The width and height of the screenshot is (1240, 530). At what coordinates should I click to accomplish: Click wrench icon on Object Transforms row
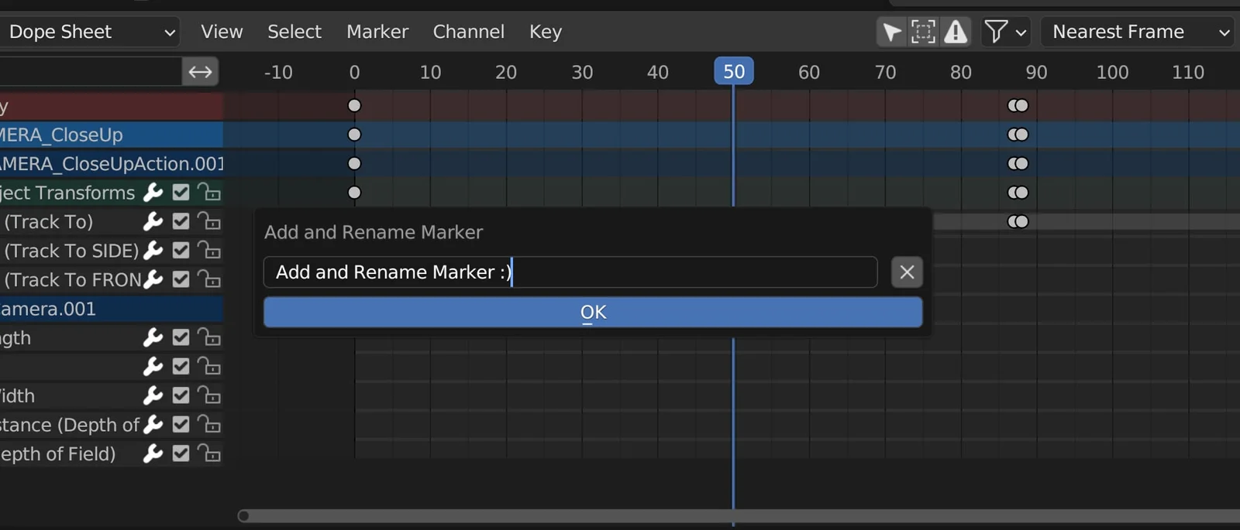coord(153,193)
